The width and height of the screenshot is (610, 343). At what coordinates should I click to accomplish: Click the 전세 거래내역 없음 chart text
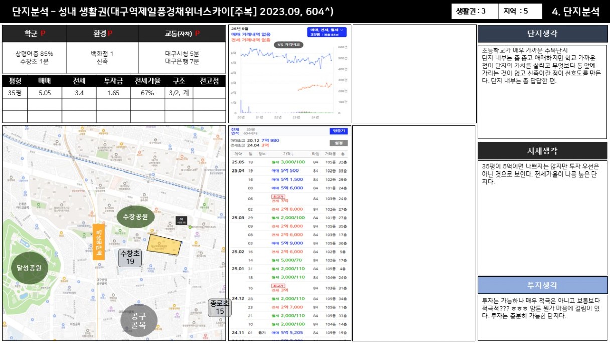click(251, 39)
